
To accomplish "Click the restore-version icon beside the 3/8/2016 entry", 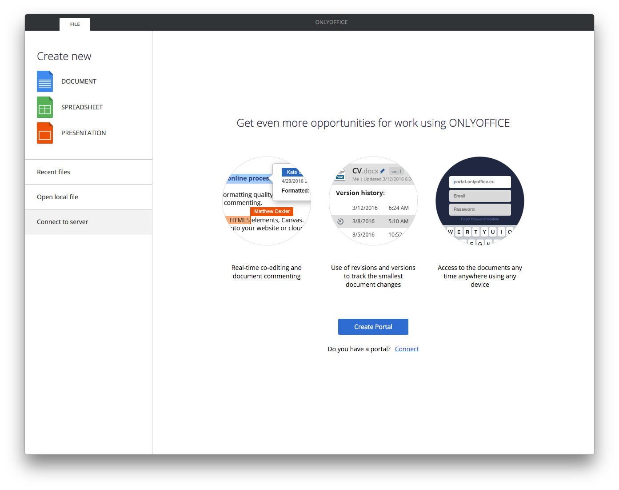I will pyautogui.click(x=340, y=221).
